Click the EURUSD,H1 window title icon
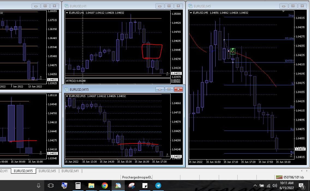Screen dimensions: 310x191 pyautogui.click(x=67, y=6)
